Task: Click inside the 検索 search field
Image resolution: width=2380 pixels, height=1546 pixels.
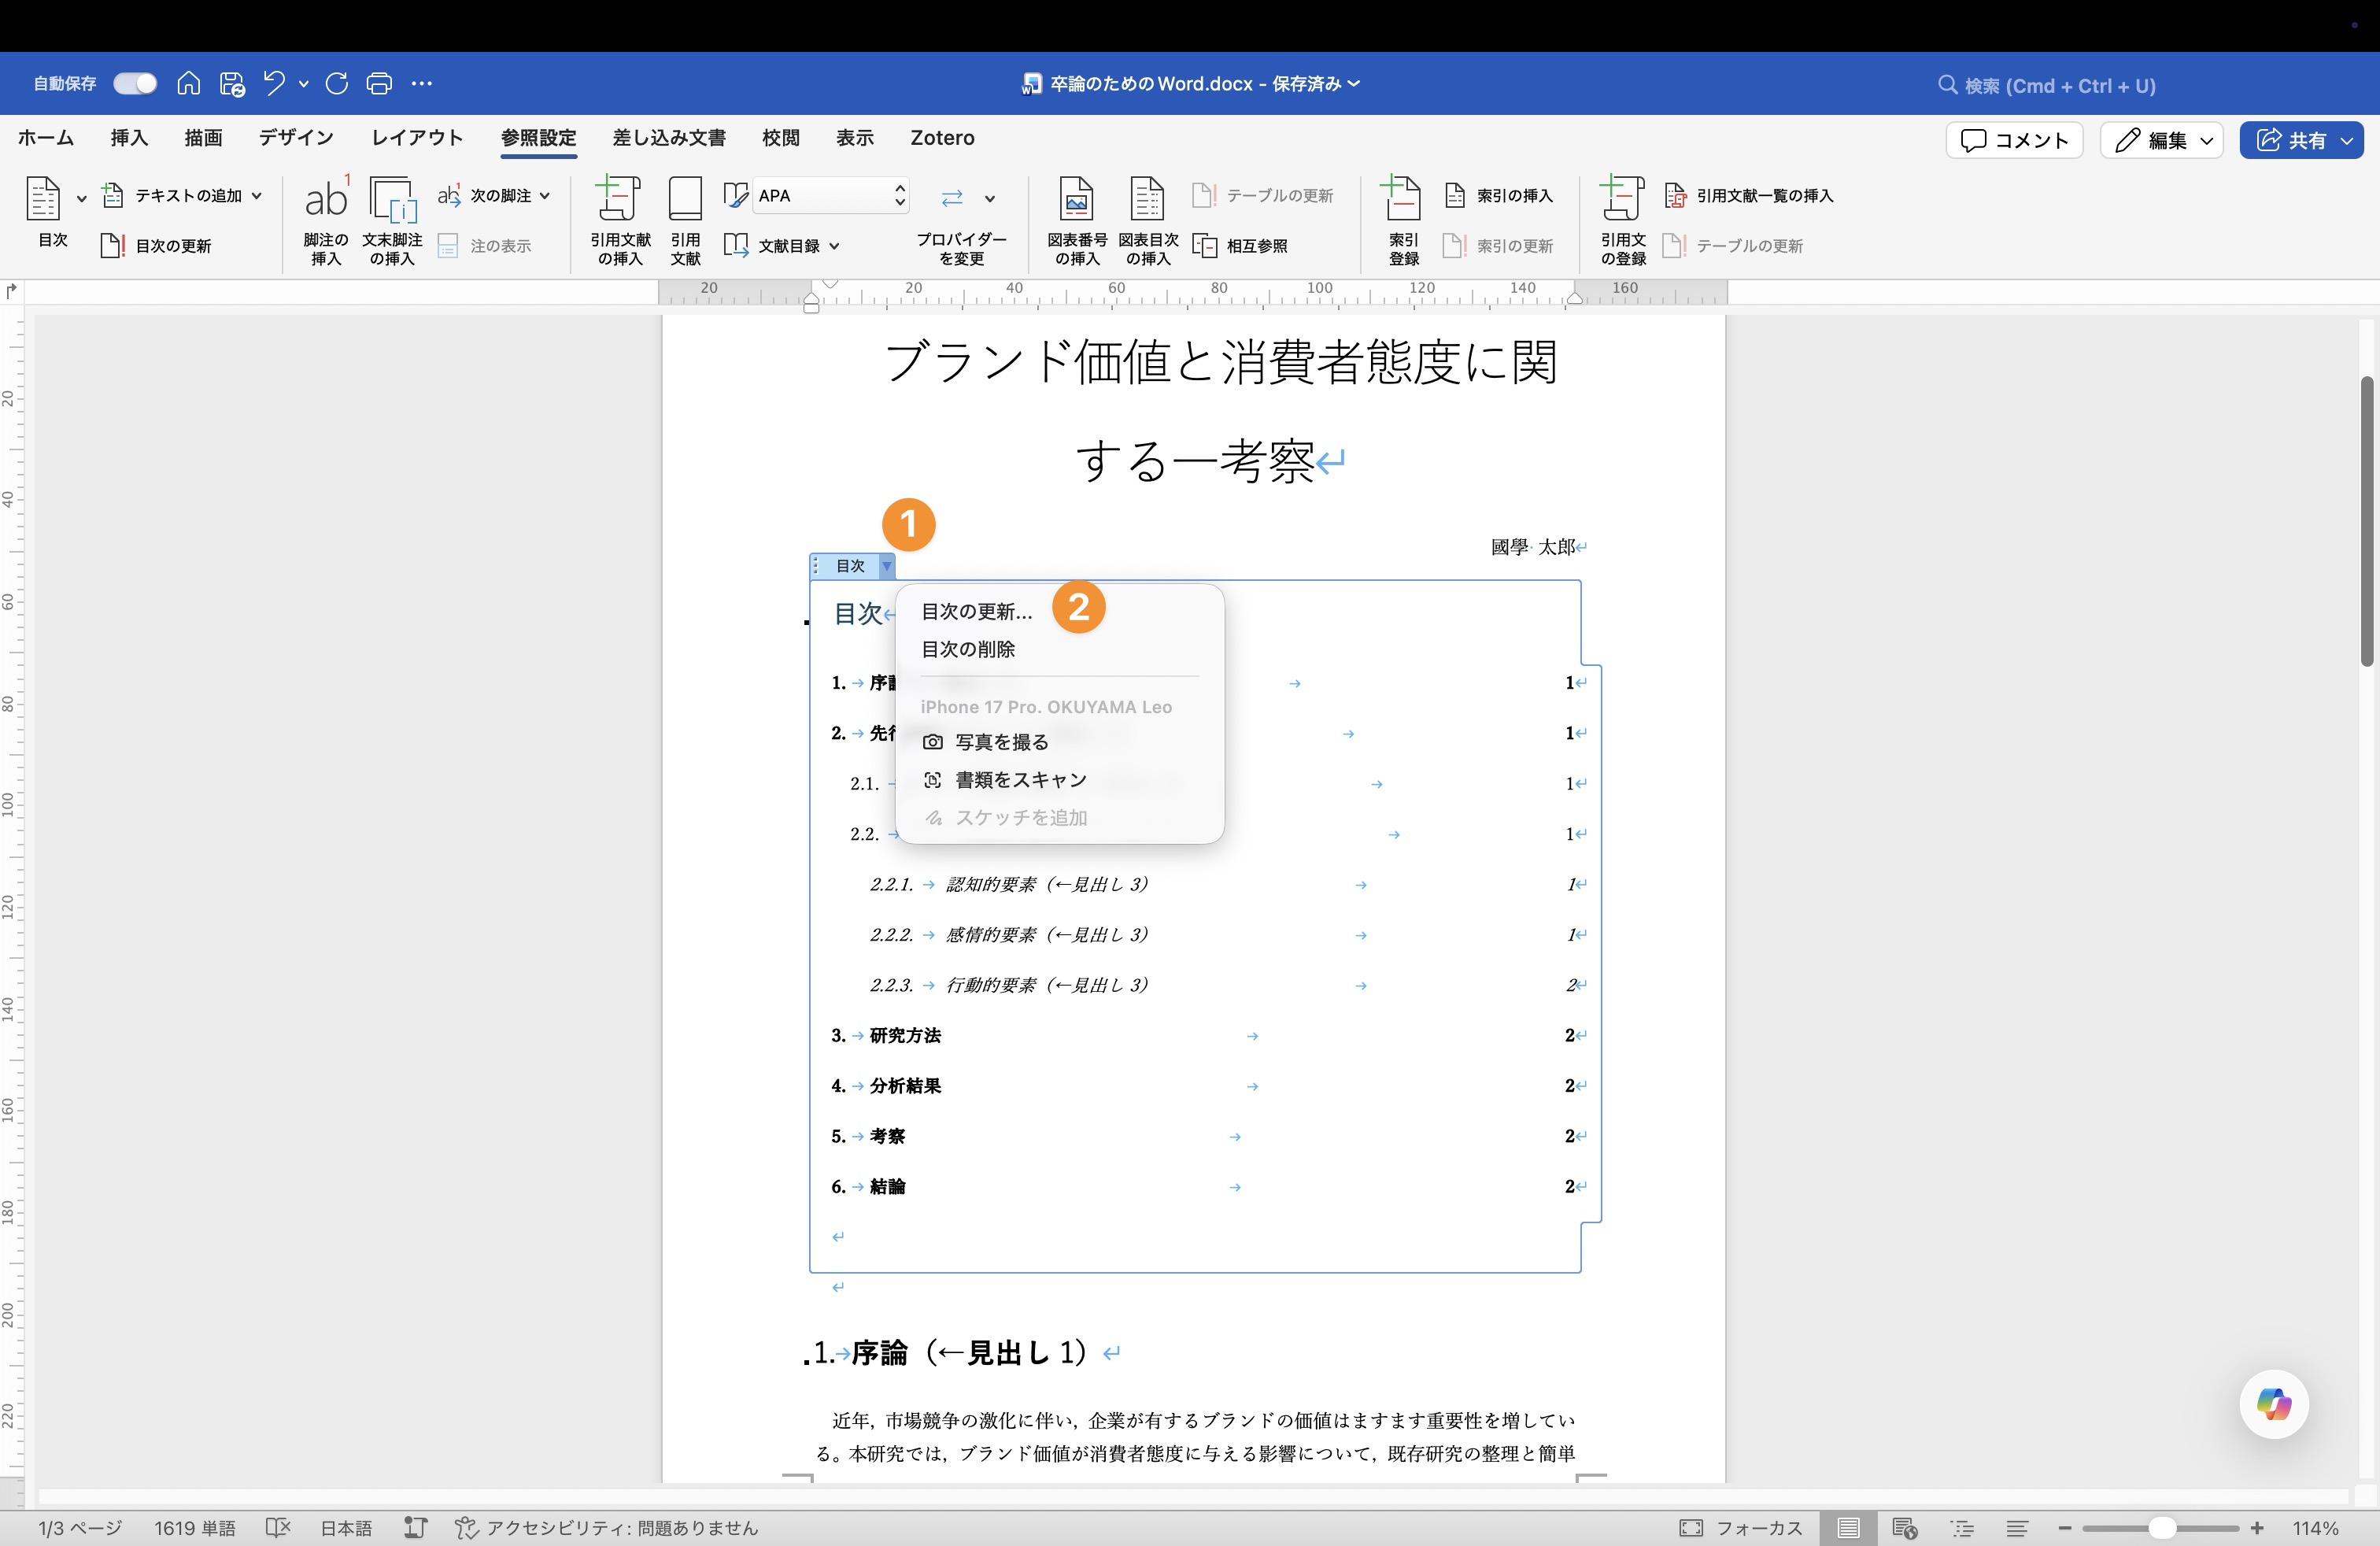Action: [2046, 85]
